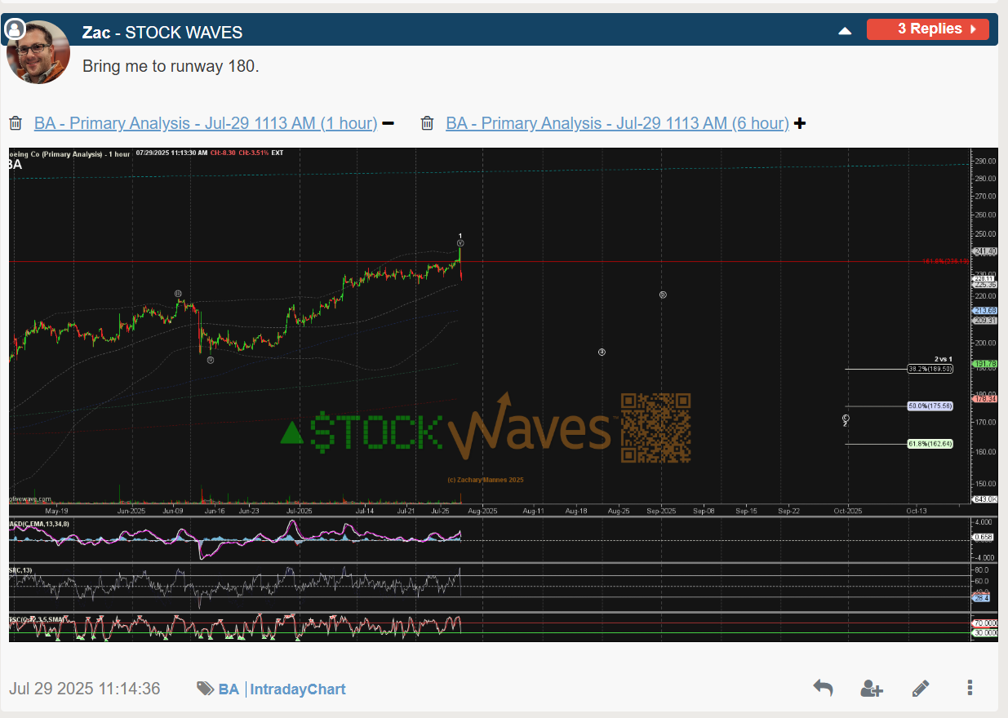
Task: Click the Zac author name in header
Action: click(x=96, y=33)
